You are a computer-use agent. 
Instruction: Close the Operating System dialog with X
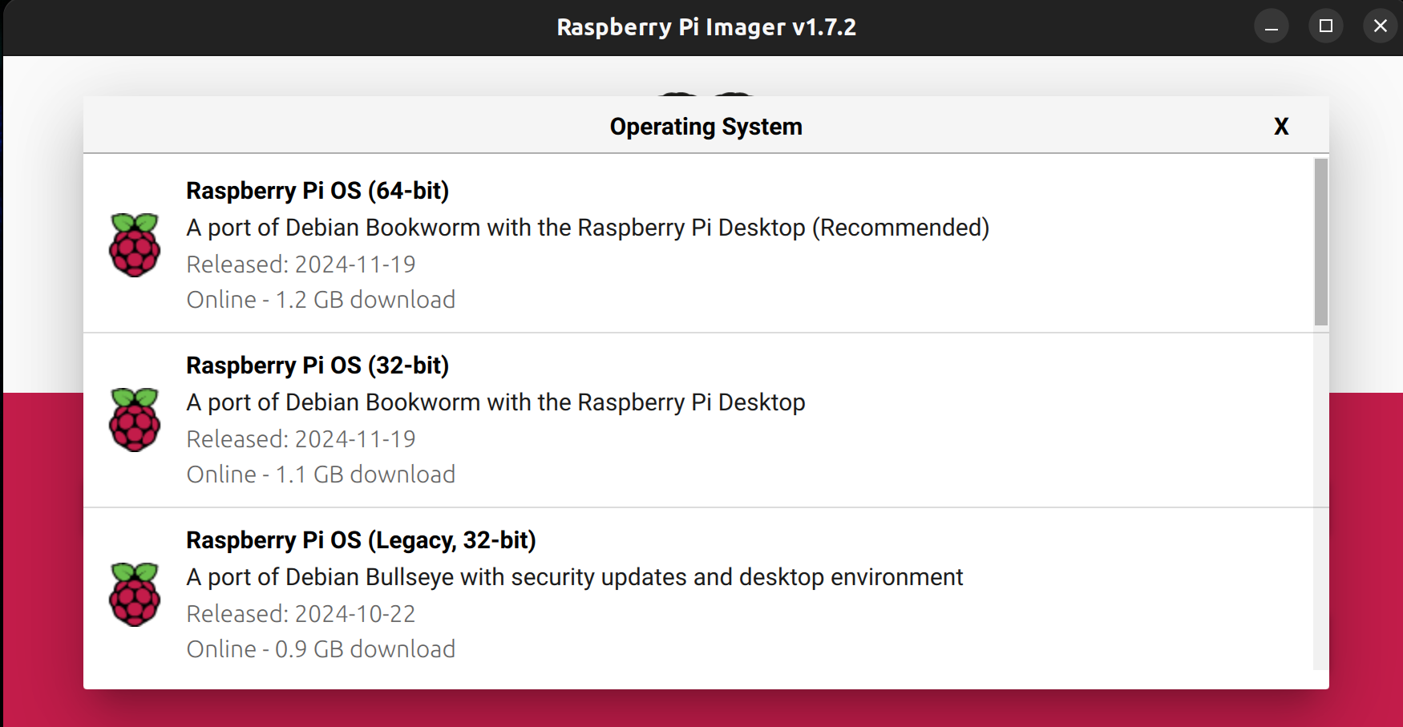pos(1281,127)
